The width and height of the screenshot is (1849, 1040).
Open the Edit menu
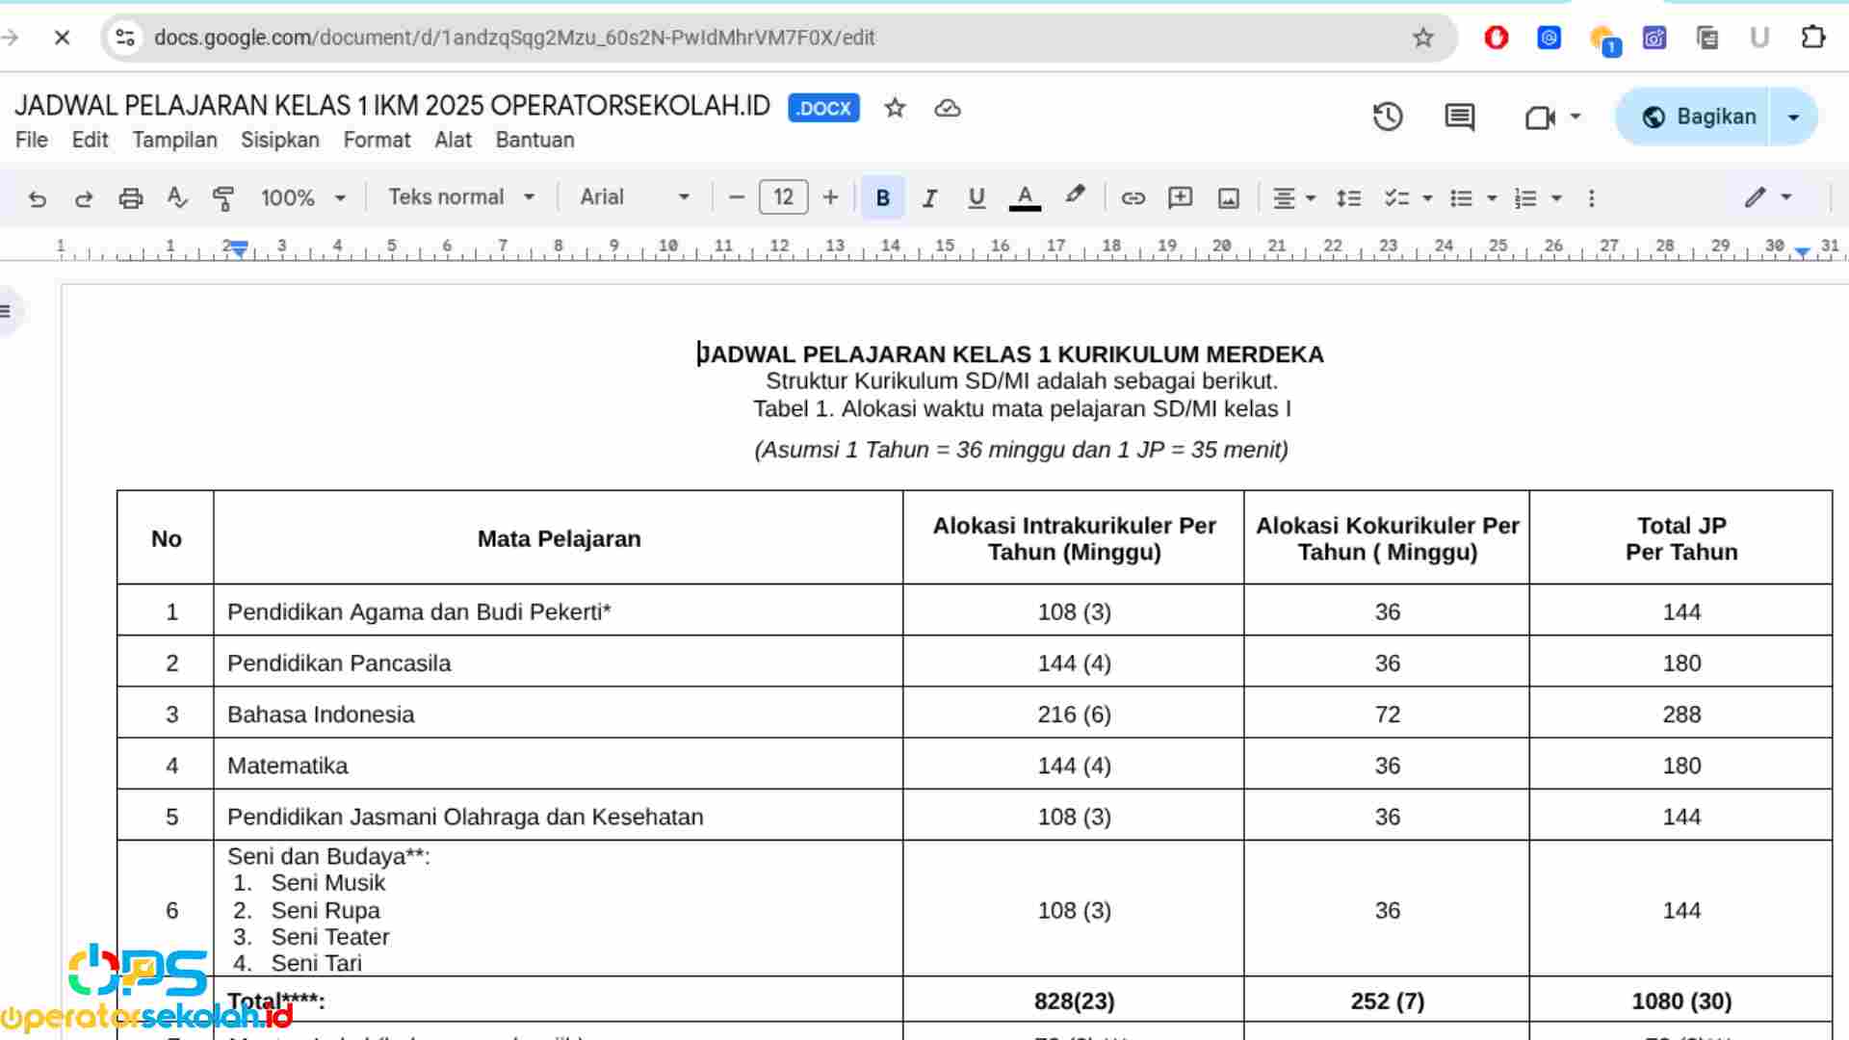click(90, 141)
